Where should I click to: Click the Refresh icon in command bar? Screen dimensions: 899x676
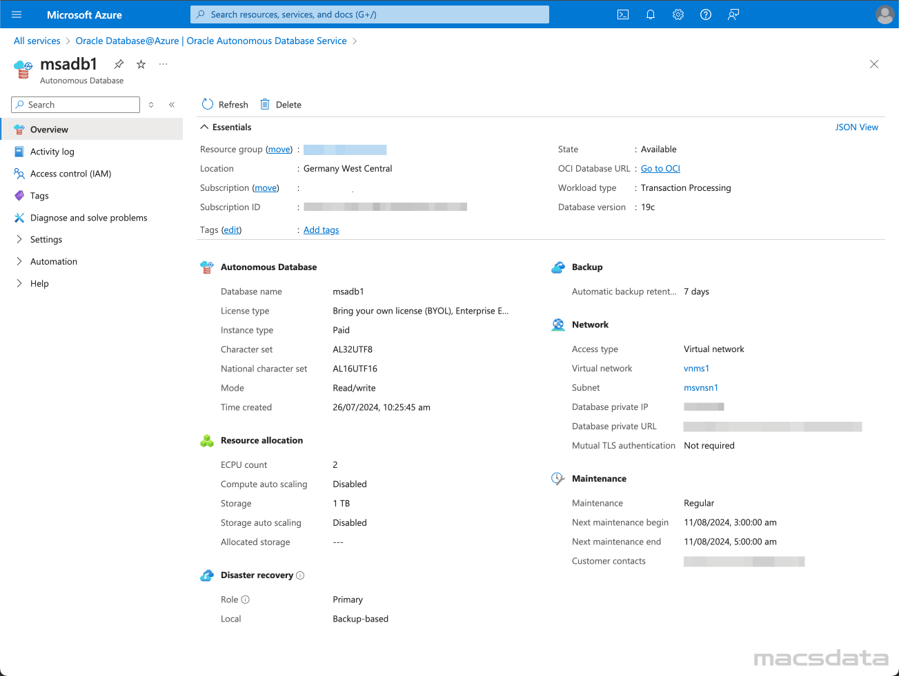point(208,104)
